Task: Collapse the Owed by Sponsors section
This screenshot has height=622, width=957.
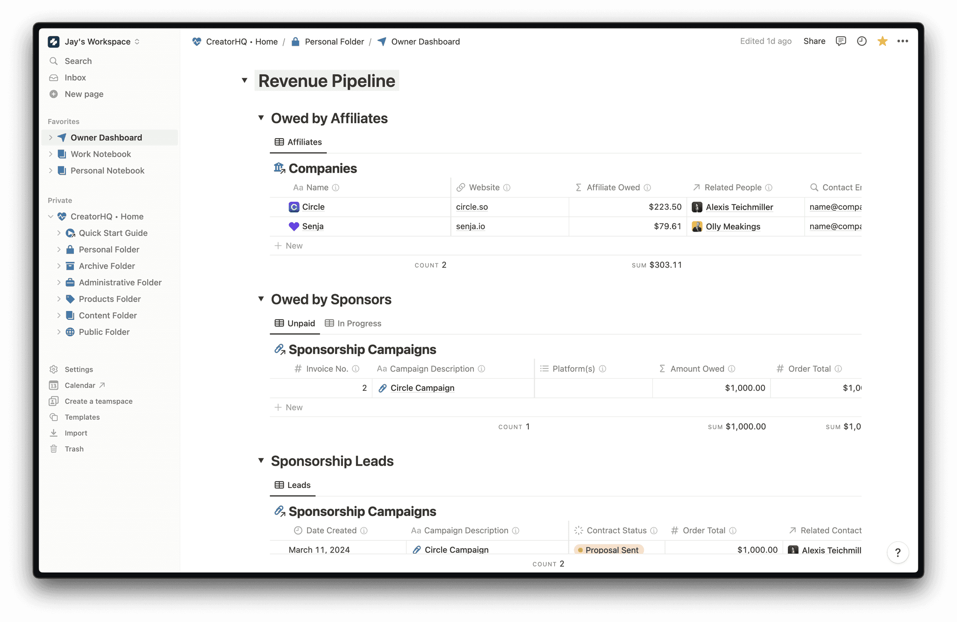Action: click(x=261, y=299)
